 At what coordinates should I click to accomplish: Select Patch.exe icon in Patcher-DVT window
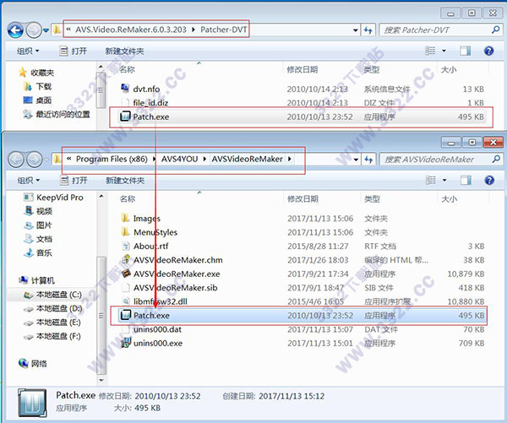125,117
